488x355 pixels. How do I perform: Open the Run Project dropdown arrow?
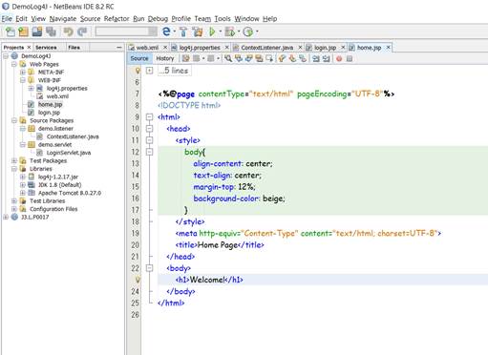pos(220,31)
